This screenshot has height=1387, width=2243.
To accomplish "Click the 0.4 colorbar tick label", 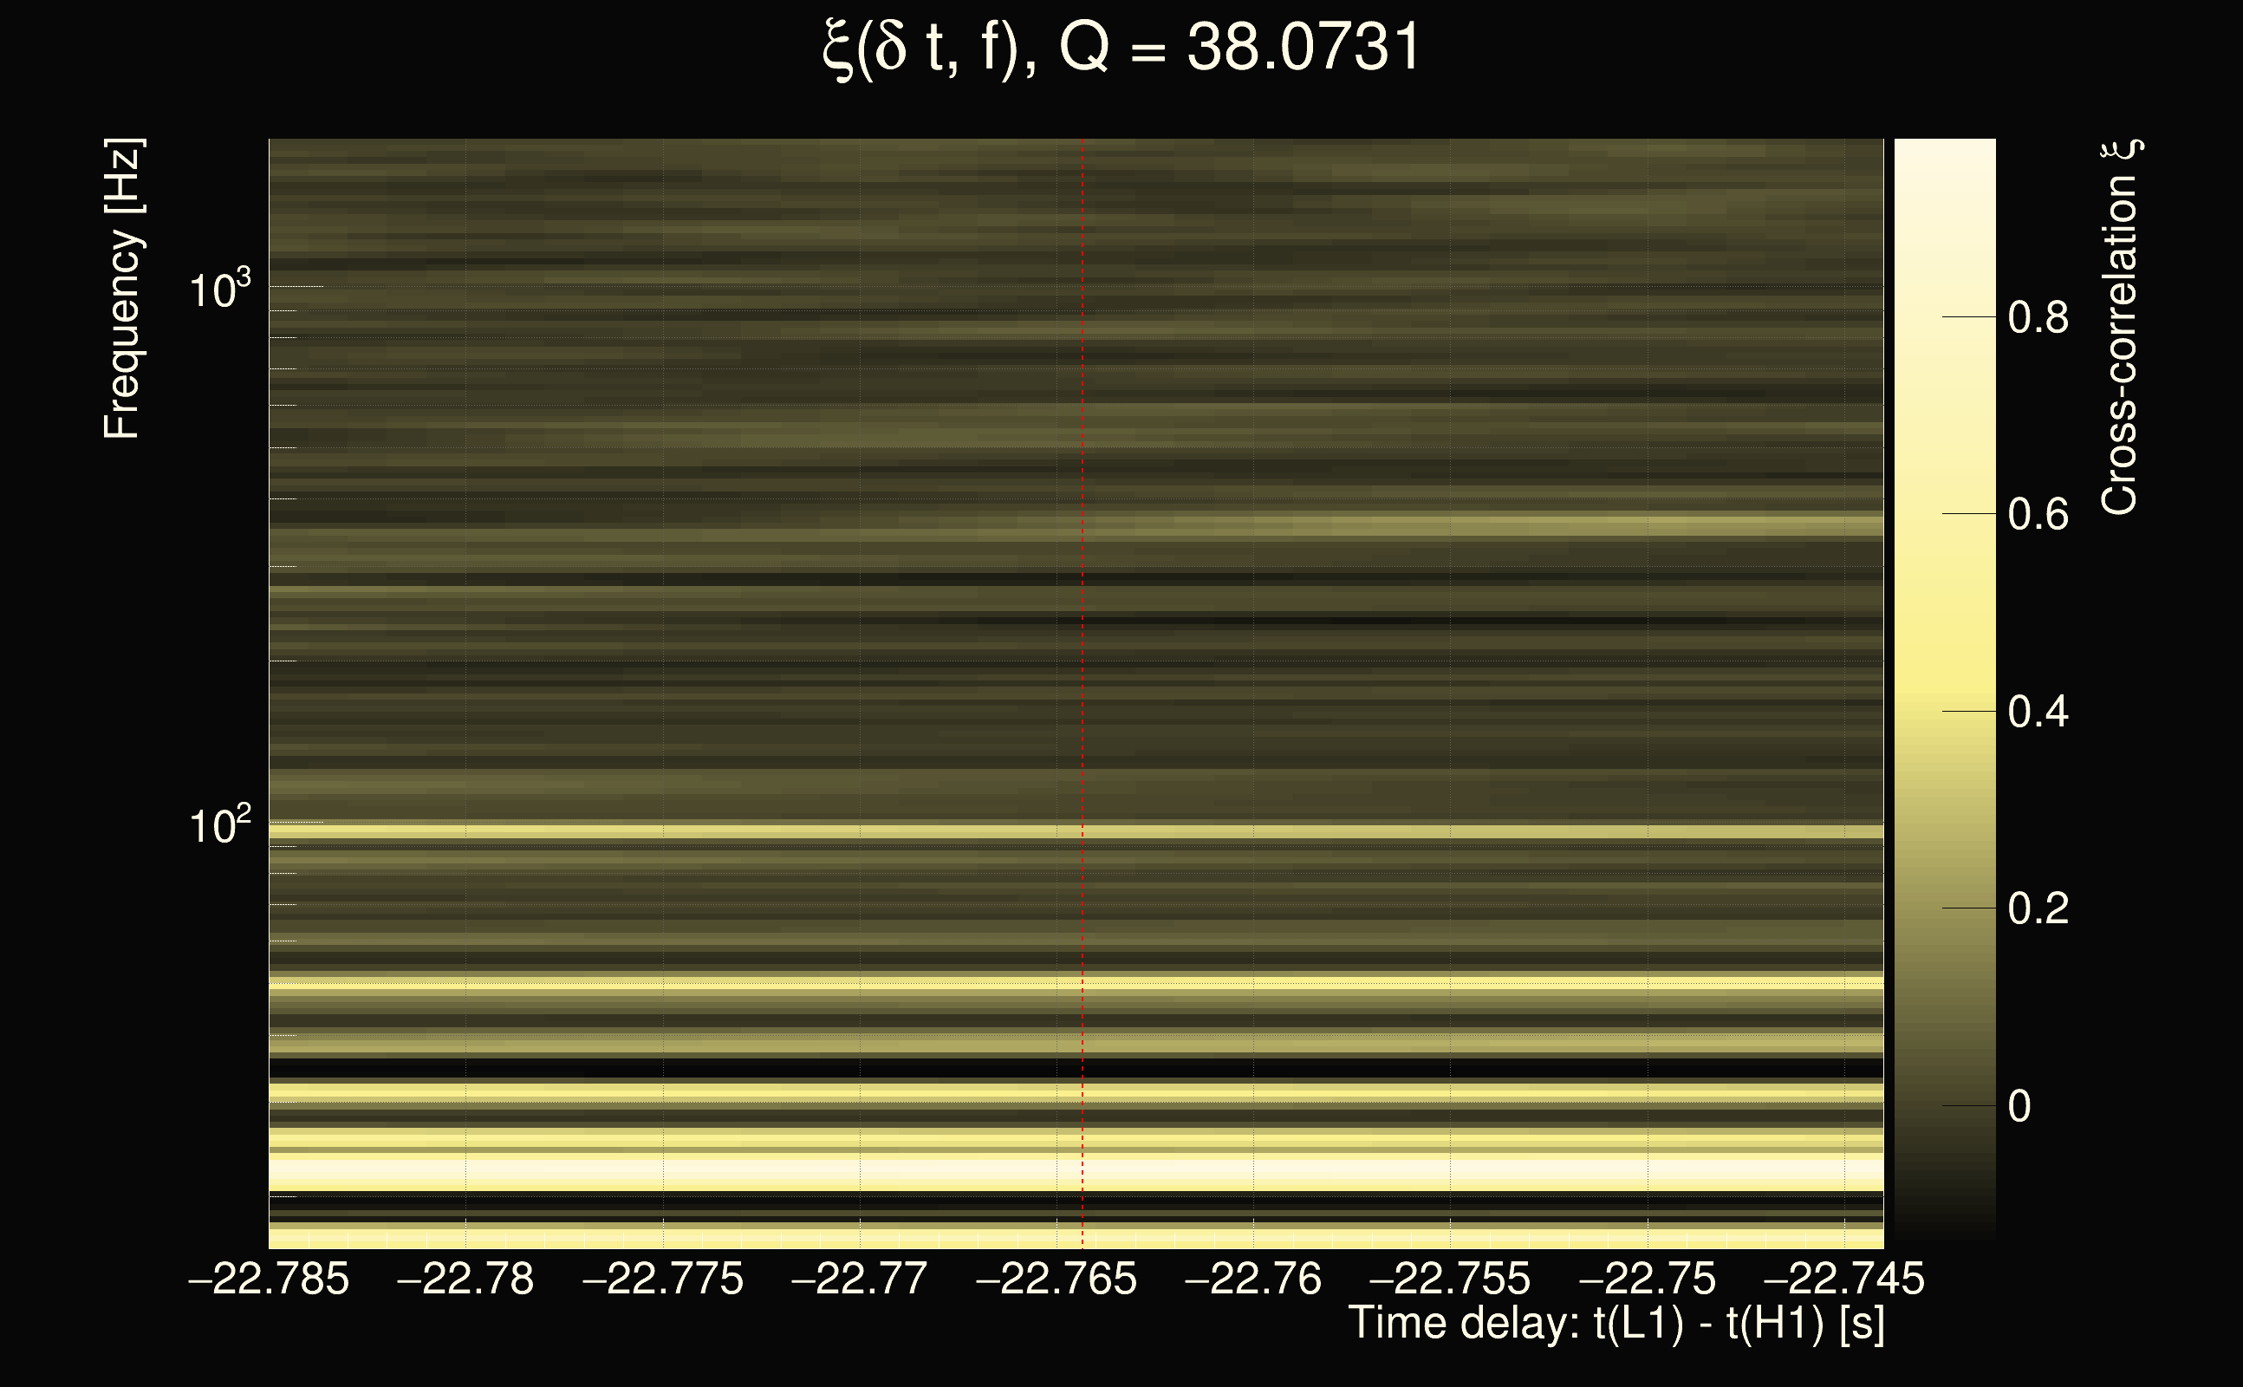I will 2038,712.
